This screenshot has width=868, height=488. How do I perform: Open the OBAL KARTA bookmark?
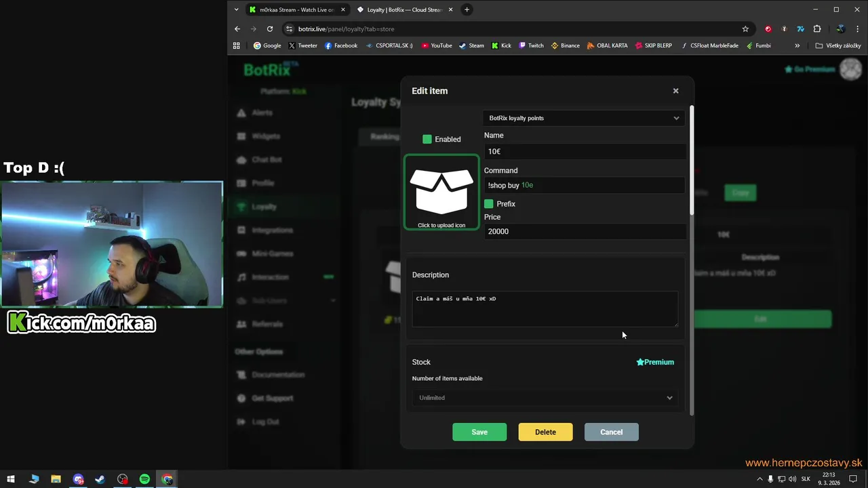[x=608, y=46]
